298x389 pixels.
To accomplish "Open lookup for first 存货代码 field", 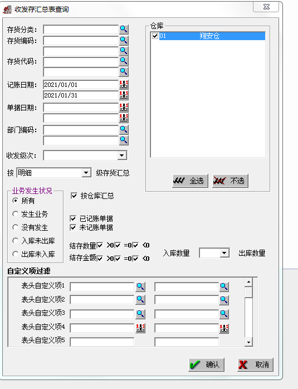I will [x=124, y=61].
